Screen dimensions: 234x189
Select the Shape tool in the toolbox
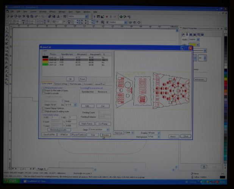7,32
